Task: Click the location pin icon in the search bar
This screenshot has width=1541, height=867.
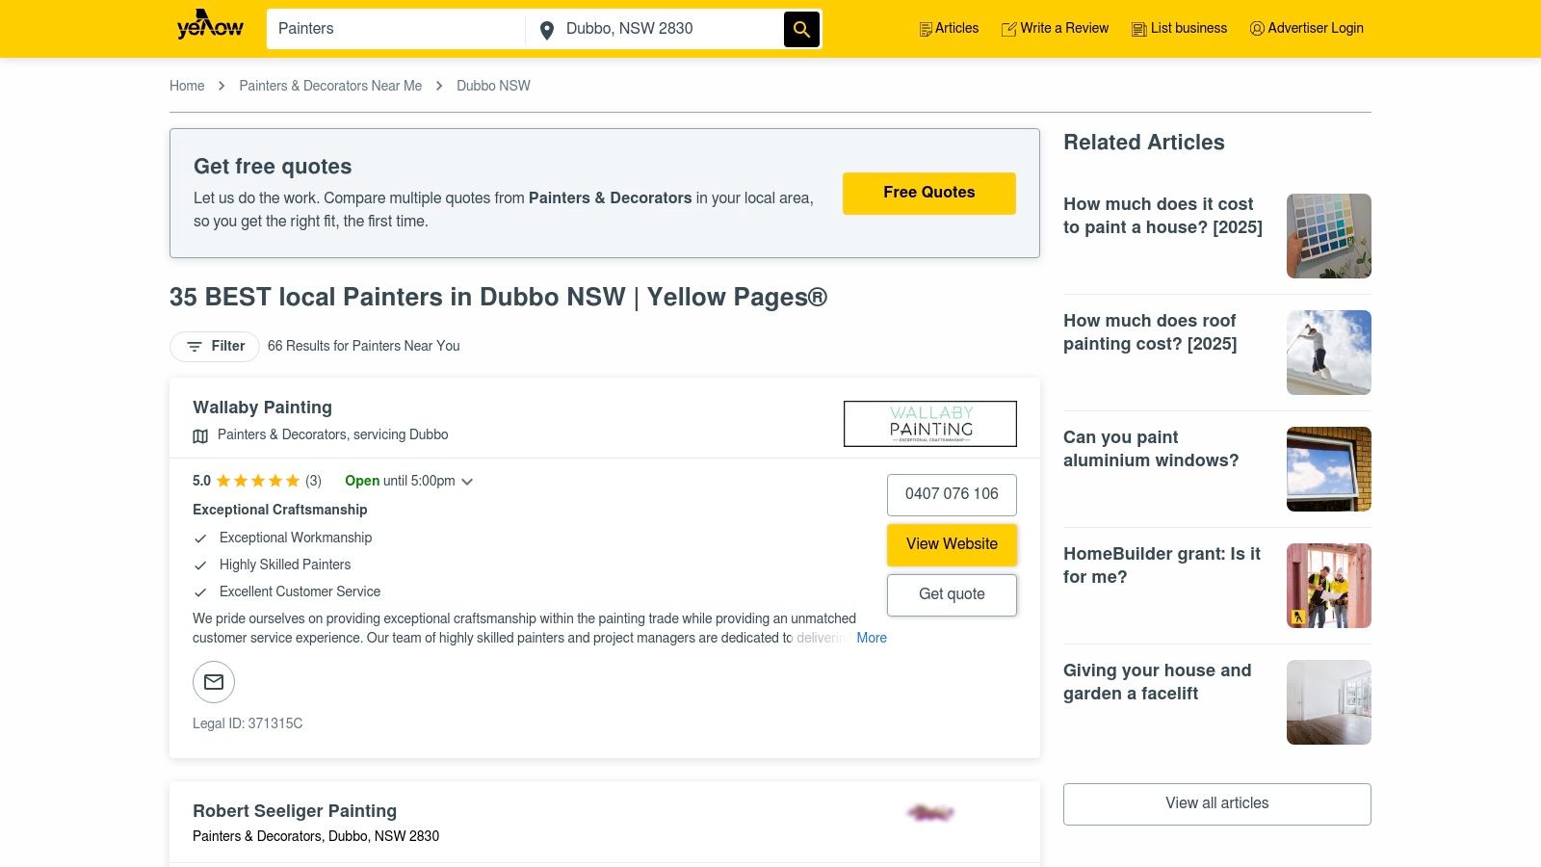Action: tap(547, 30)
